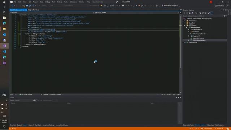The width and height of the screenshot is (231, 130).
Task: Toggle Preview Selected Items in Solution Explorer
Action: tap(212, 13)
